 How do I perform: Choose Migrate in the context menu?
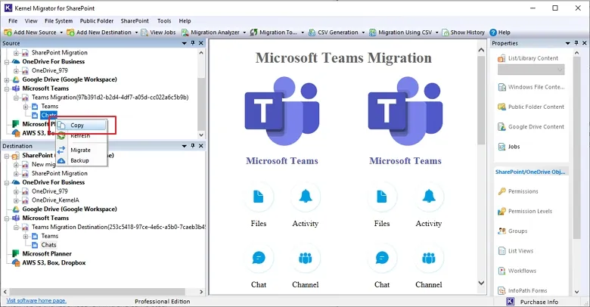coord(81,150)
